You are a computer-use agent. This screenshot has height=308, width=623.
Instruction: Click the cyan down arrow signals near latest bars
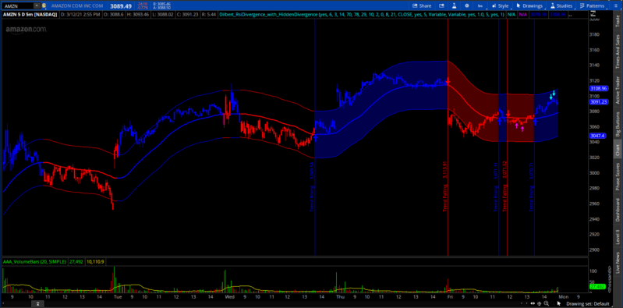point(552,94)
